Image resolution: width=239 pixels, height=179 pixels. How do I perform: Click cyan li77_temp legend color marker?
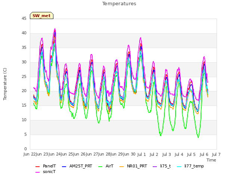pyautogui.click(x=179, y=167)
